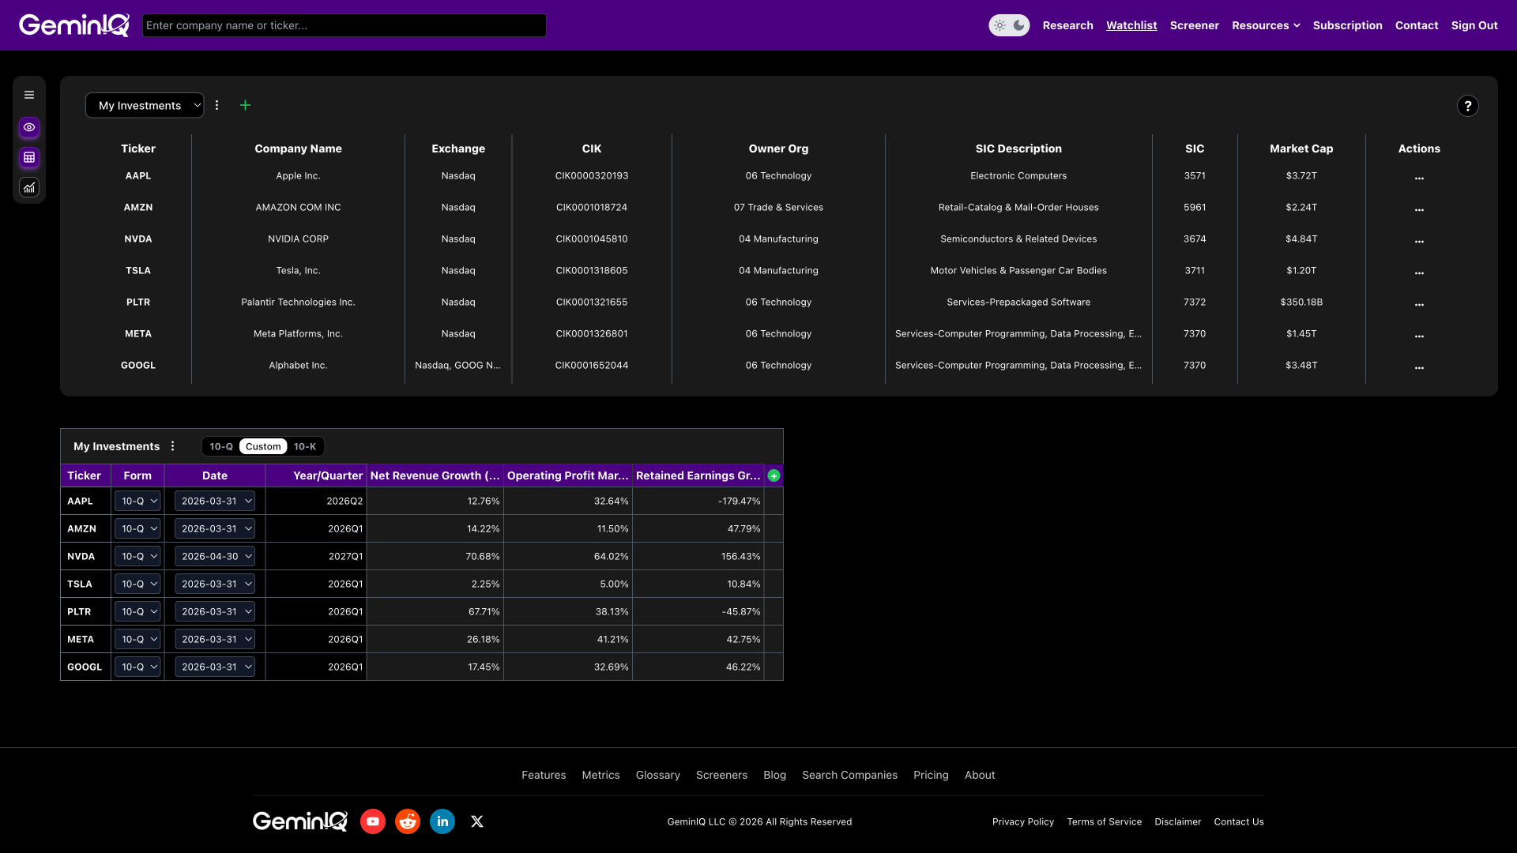This screenshot has height=853, width=1517.
Task: Toggle the light/dark theme switch
Action: [x=1009, y=25]
